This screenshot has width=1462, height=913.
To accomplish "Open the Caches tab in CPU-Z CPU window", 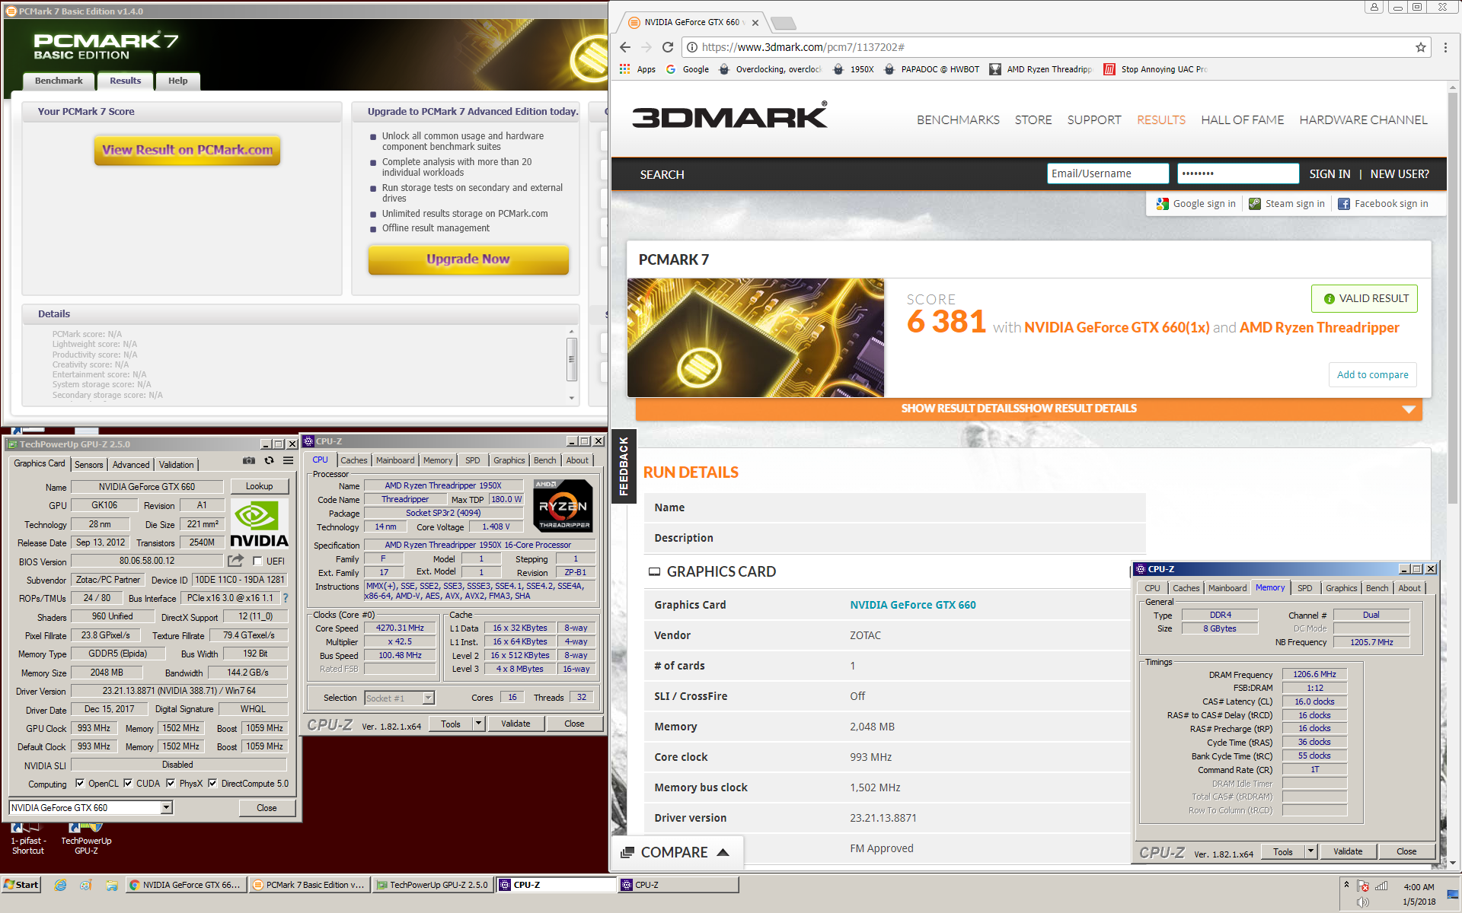I will [353, 460].
